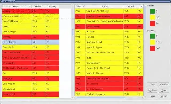Select Dragonland artist row
Image resolution: width=171 pixels, height=104 pixels.
(x=30, y=89)
